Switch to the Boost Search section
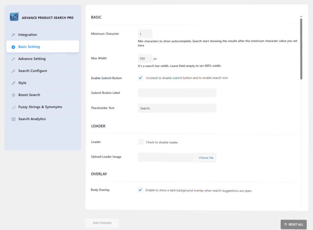Screen dimensions: 313x230 tap(30, 95)
